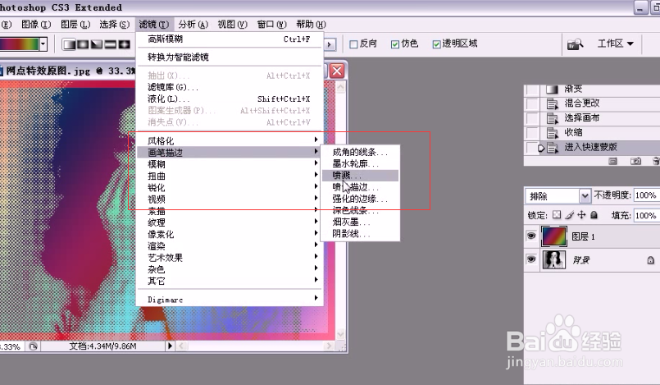Image resolution: width=660 pixels, height=385 pixels.
Task: Click the lock all padlock icon
Action: pos(594,215)
